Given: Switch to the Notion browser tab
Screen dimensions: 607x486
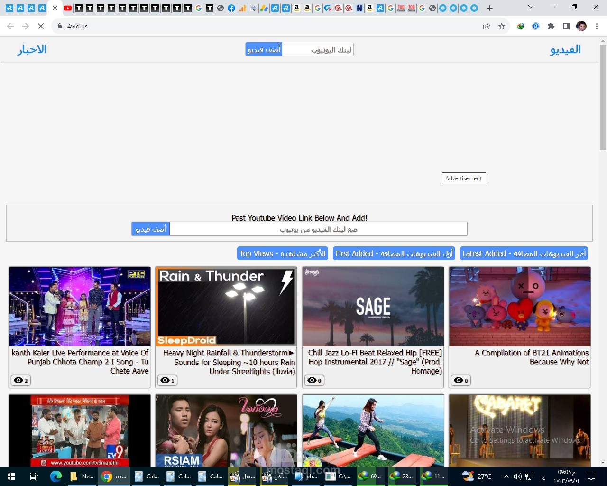Looking at the screenshot, I should pos(359,8).
